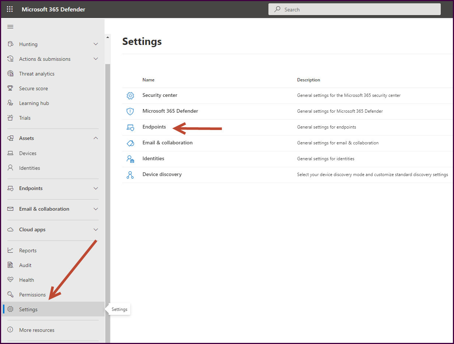Collapse the navigation hamburger menu
This screenshot has width=454, height=344.
10,27
